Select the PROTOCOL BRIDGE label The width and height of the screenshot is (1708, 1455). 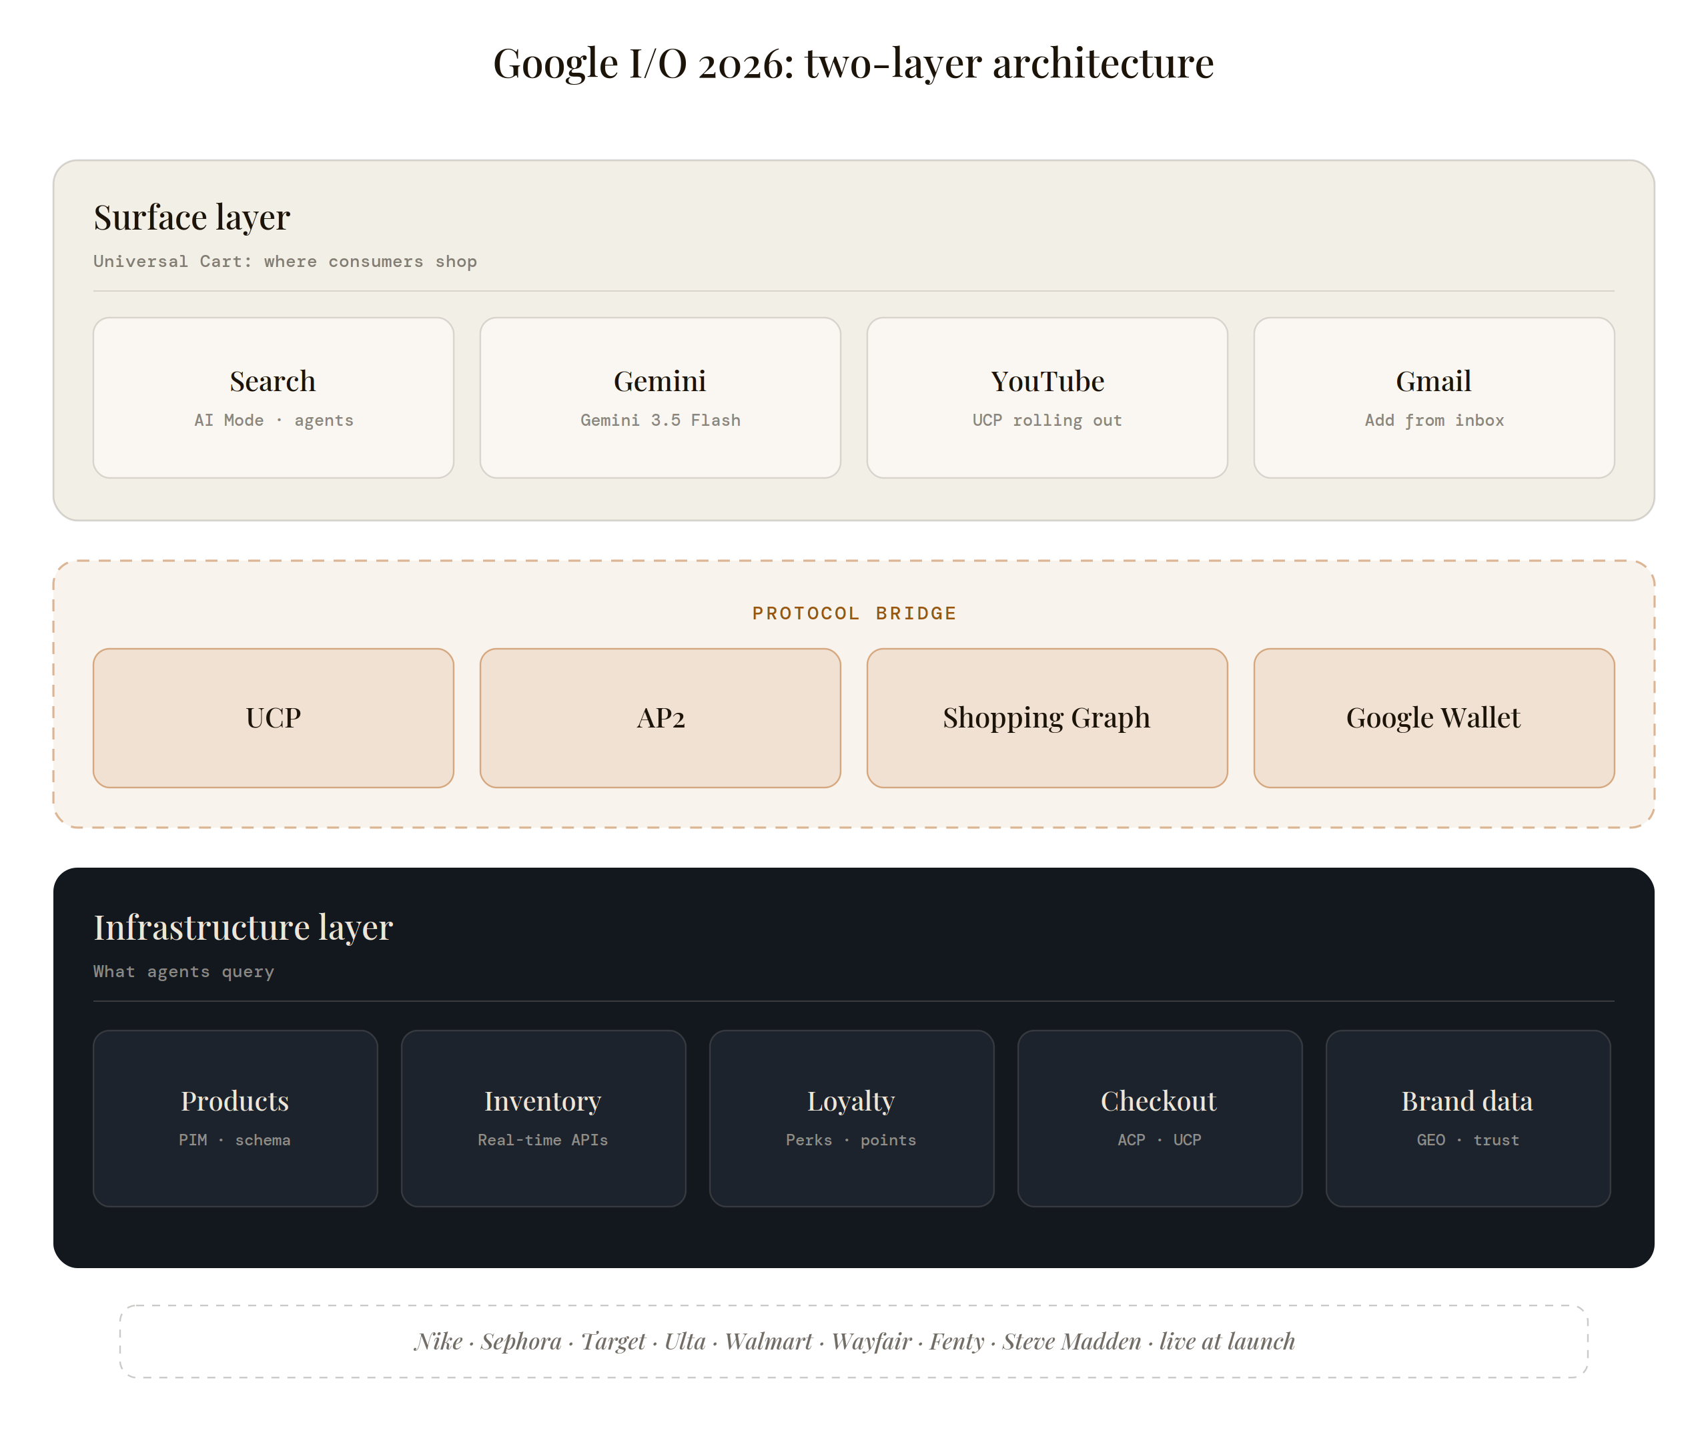click(854, 613)
